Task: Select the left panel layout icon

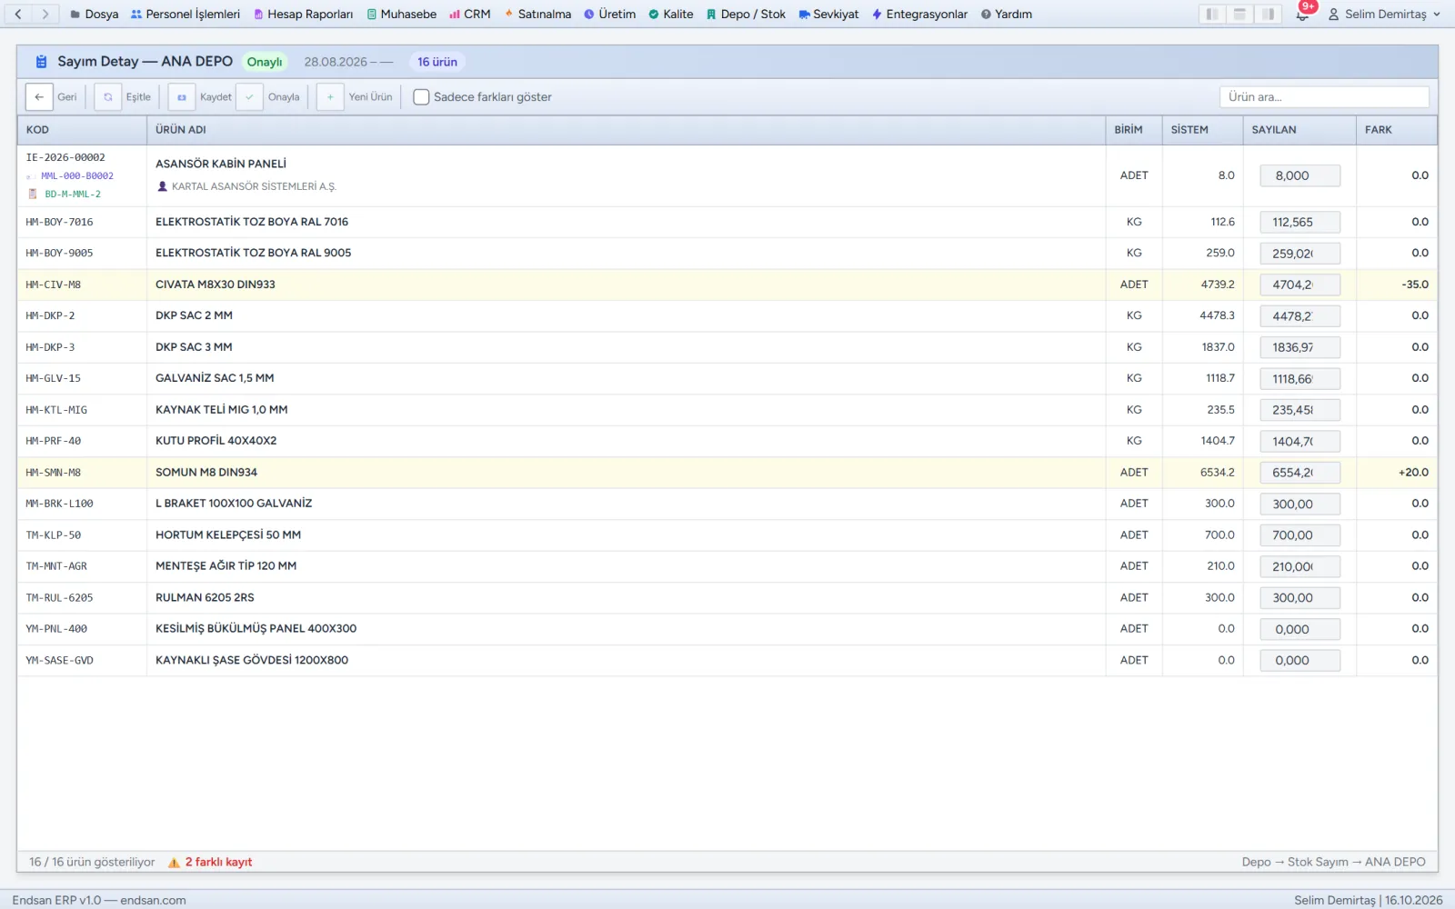Action: click(1211, 15)
